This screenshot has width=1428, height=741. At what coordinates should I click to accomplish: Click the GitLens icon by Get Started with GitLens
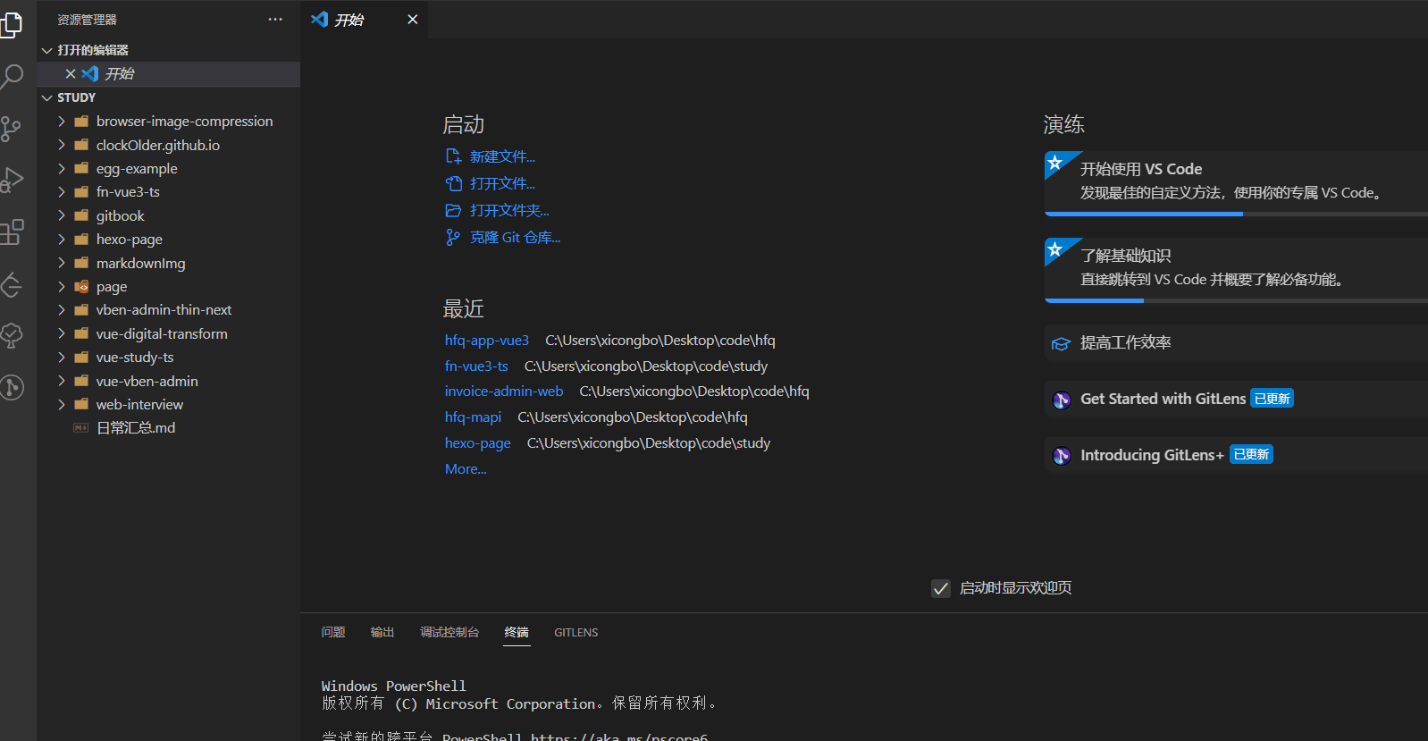coord(1062,400)
